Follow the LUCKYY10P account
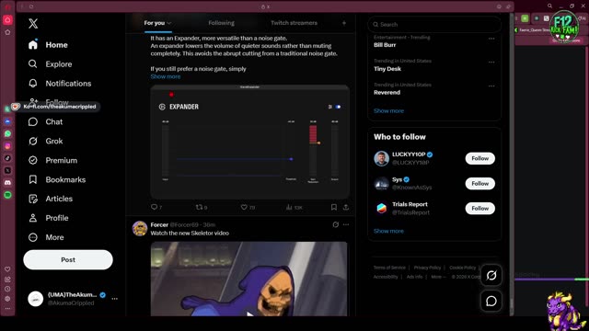Screen dimensions: 589x331 (x=480, y=158)
